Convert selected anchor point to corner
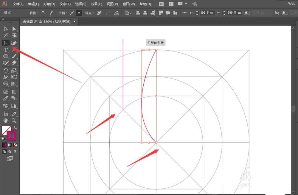The width and height of the screenshot is (298, 195). pos(44,13)
